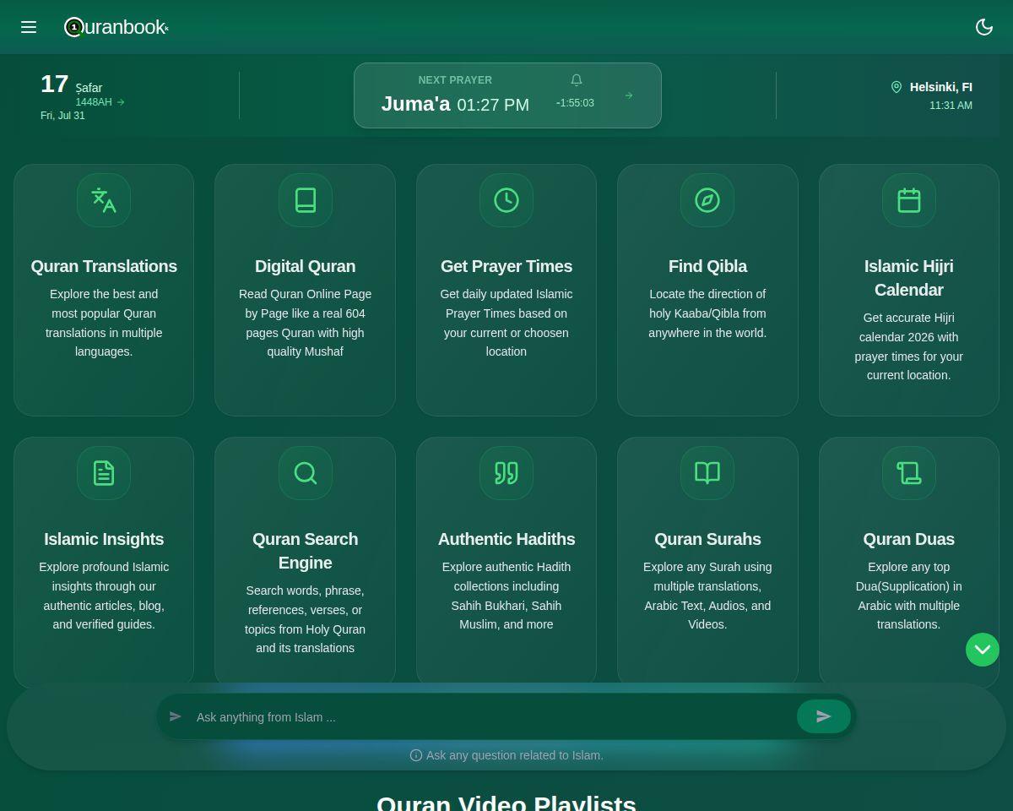Screen dimensions: 1013x811
Task: Send question with green send button
Action: (x=824, y=716)
